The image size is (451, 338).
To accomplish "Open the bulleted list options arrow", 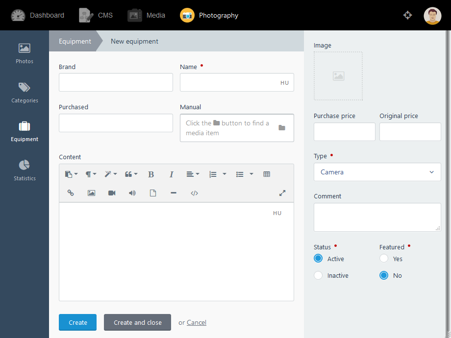I will pos(251,174).
